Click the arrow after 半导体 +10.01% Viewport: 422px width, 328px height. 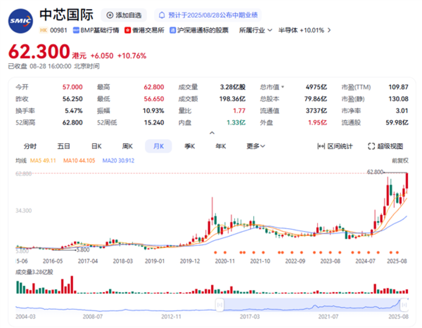[x=329, y=30]
